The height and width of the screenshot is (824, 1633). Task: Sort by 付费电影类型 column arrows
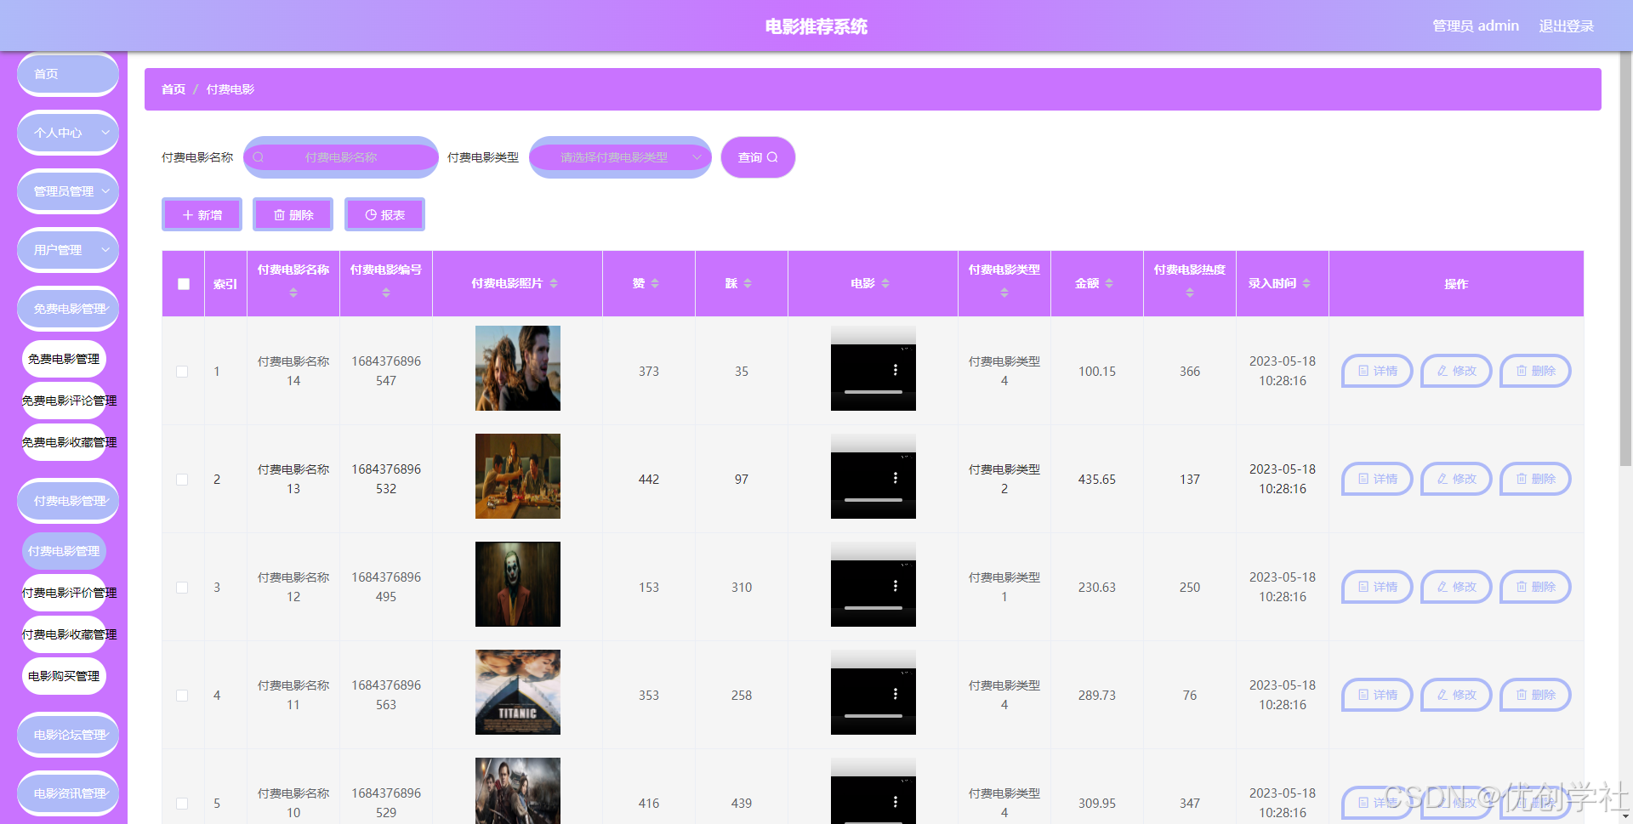[x=1004, y=293]
